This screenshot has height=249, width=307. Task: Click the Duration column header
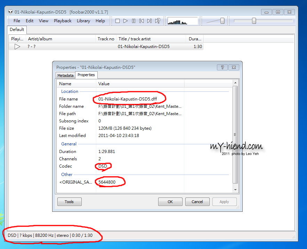tap(195, 39)
